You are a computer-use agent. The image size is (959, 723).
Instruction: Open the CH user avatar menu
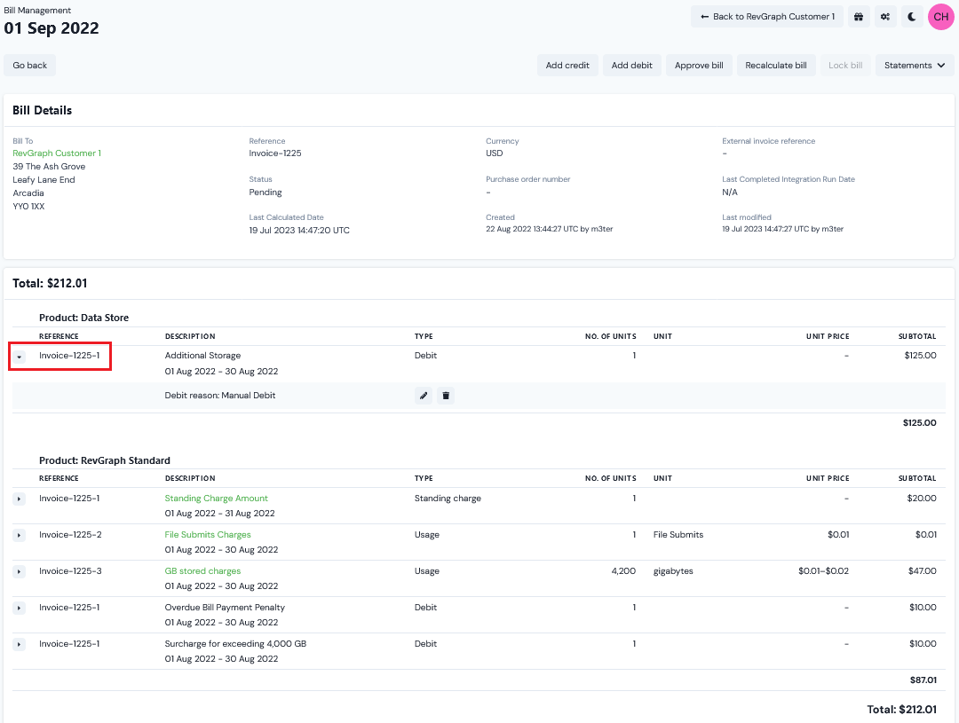click(940, 17)
